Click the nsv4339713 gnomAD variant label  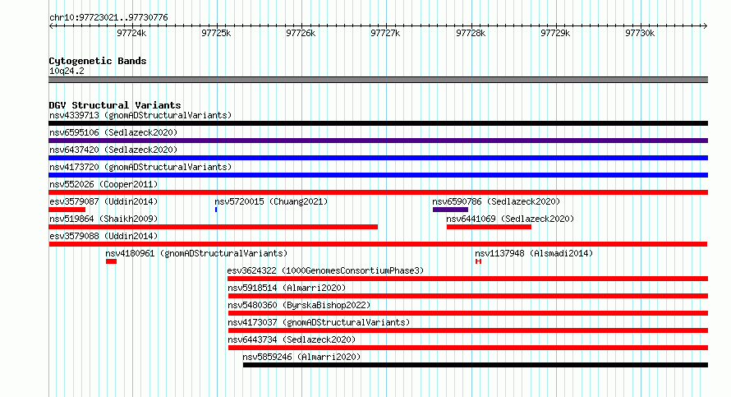[140, 115]
